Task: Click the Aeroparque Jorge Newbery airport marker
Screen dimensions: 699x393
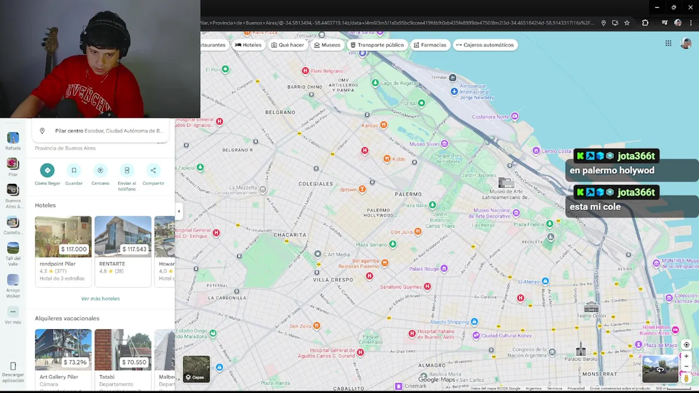Action: [x=454, y=92]
